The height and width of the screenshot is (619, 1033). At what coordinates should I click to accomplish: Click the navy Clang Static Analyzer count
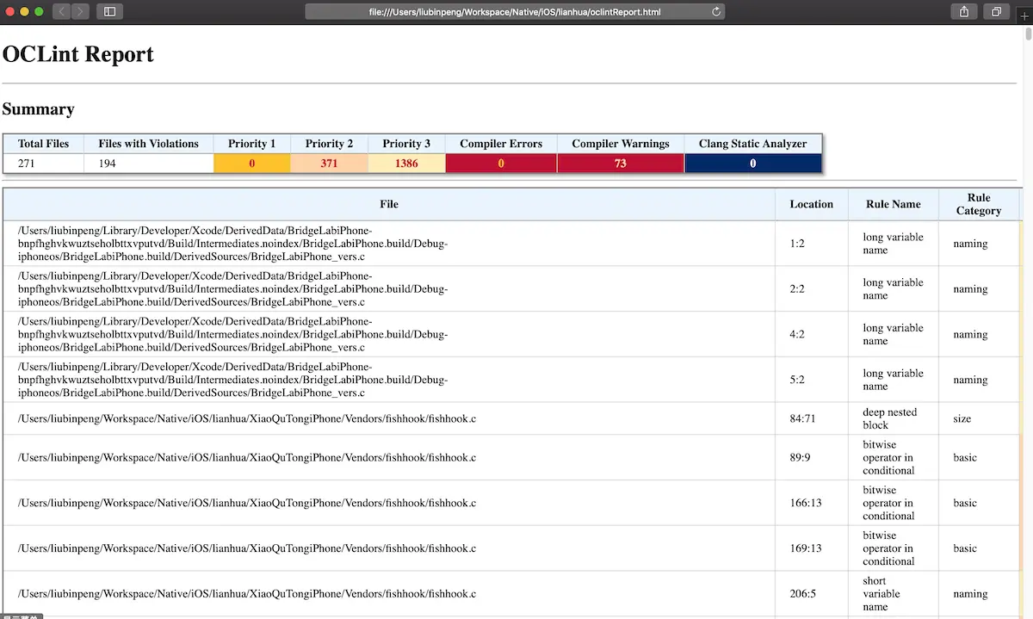coord(753,164)
